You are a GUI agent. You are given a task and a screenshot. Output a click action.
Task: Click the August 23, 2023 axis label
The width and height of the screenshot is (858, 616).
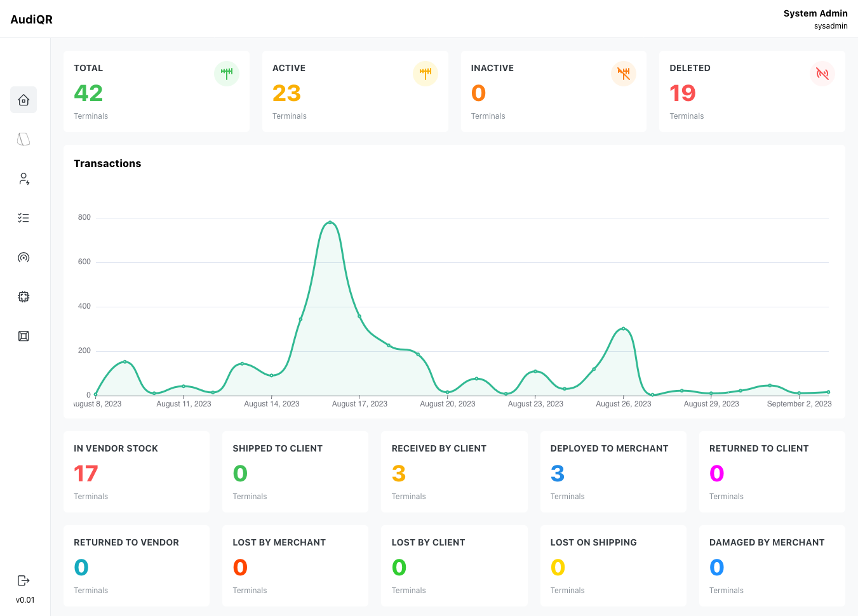click(535, 404)
